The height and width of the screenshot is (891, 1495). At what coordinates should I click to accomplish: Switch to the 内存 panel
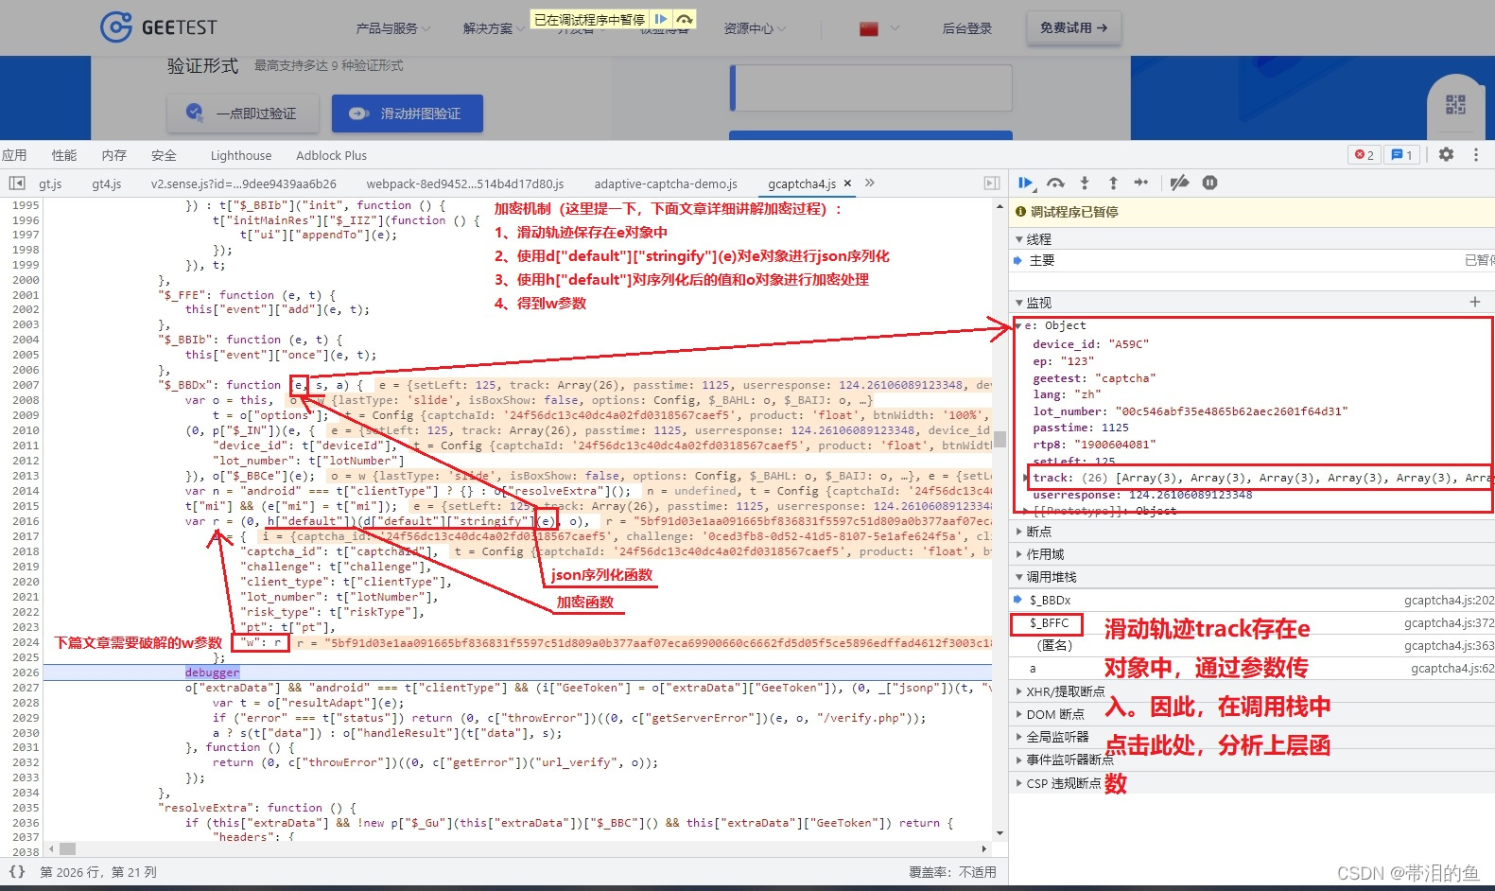pos(114,155)
